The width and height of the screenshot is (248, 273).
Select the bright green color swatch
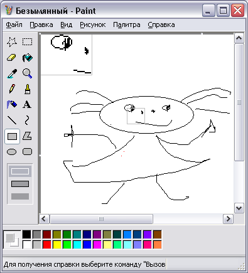(x=67, y=245)
